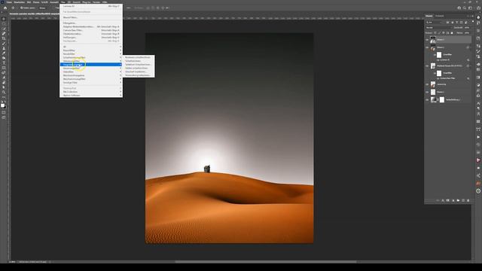The image size is (482, 271).
Task: Toggle Quick Mask mode icon
Action: pyautogui.click(x=4, y=113)
